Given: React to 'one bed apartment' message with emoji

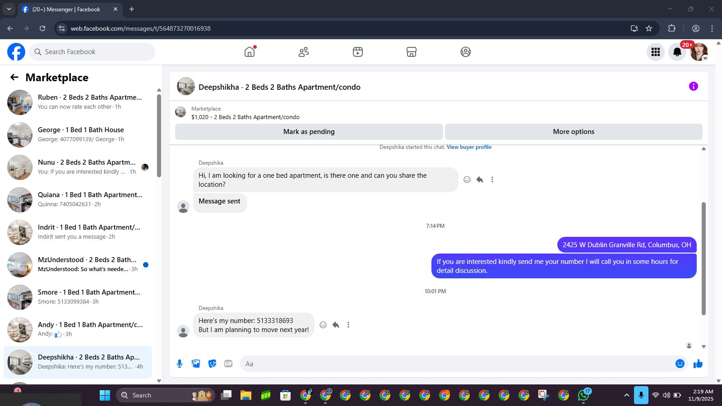Looking at the screenshot, I should tap(467, 180).
